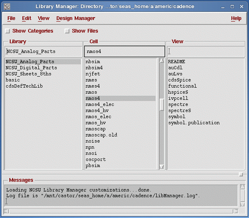This screenshot has height=218, width=249.
Task: Click Cell list scroll up arrow
Action: pos(162,61)
